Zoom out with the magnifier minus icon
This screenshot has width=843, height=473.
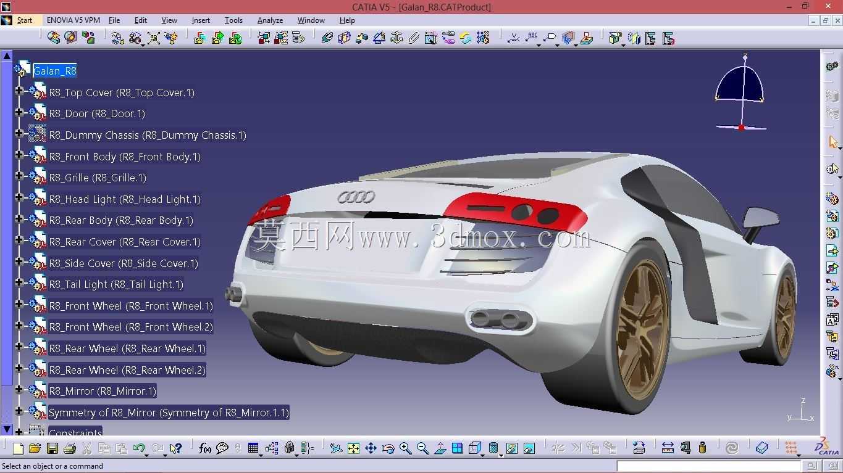click(x=422, y=448)
